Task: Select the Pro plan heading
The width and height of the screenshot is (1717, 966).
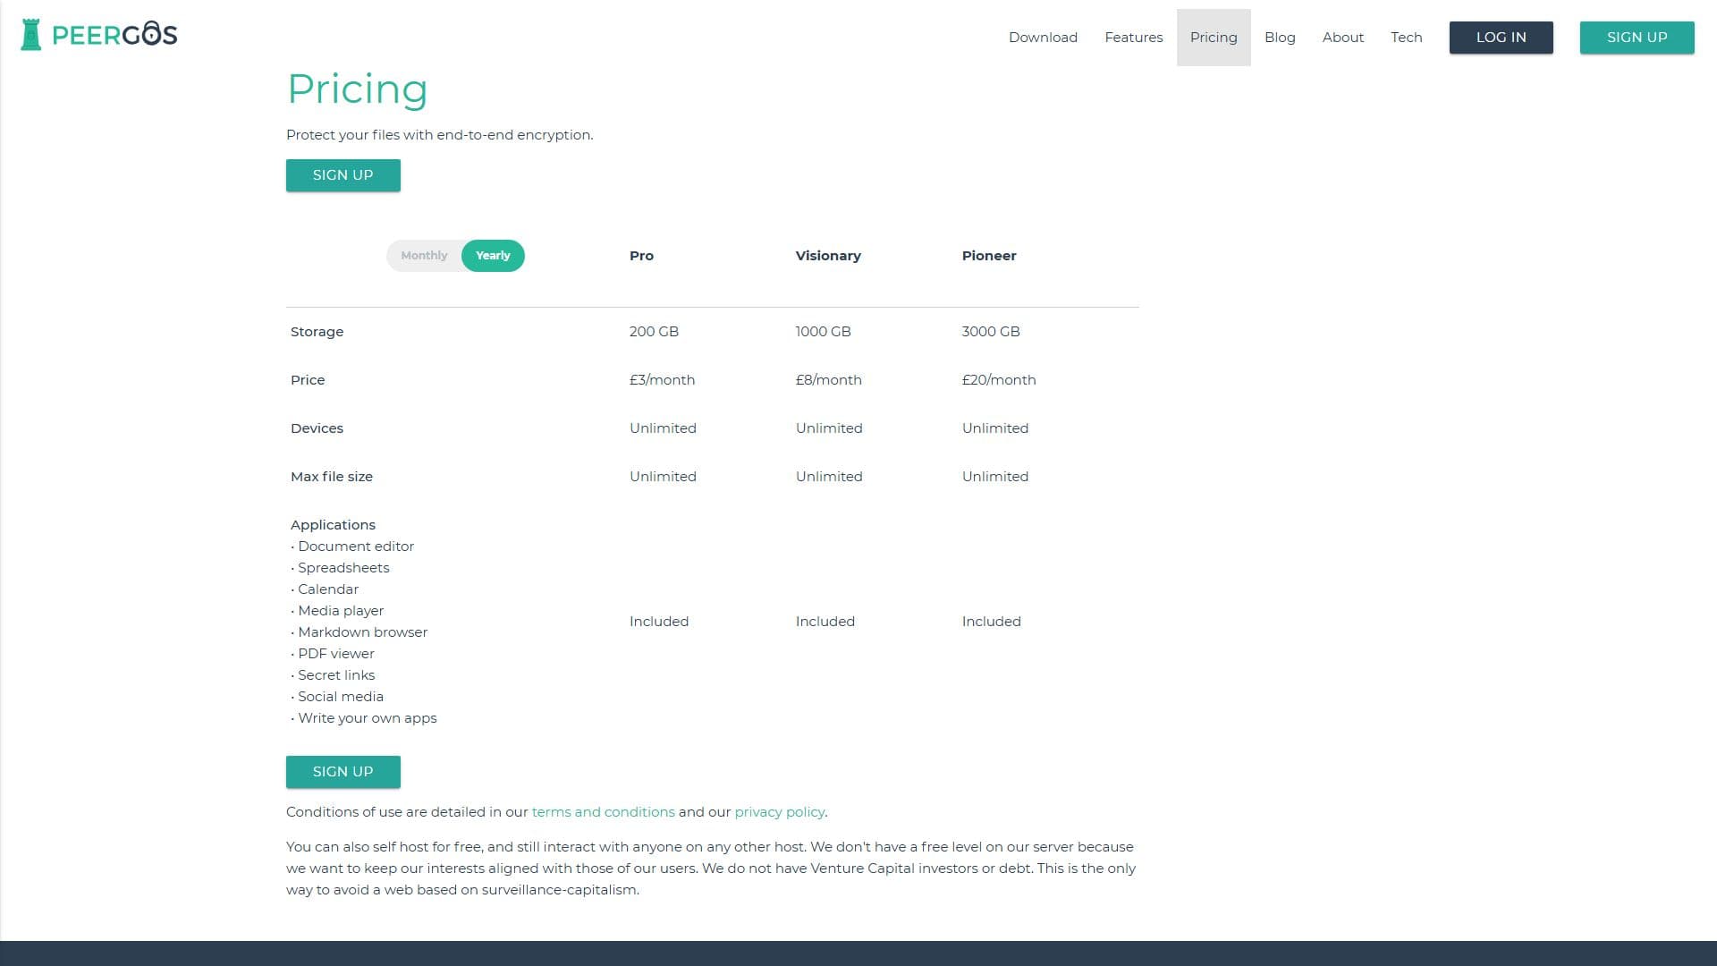Action: click(641, 256)
